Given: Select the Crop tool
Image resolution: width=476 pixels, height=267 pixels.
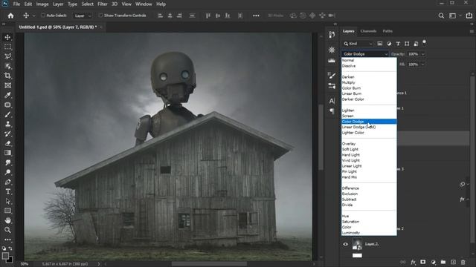Looking at the screenshot, I should pyautogui.click(x=7, y=76).
